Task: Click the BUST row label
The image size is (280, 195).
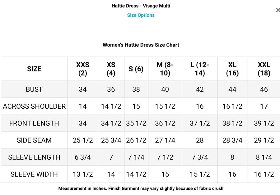Action: (34, 89)
